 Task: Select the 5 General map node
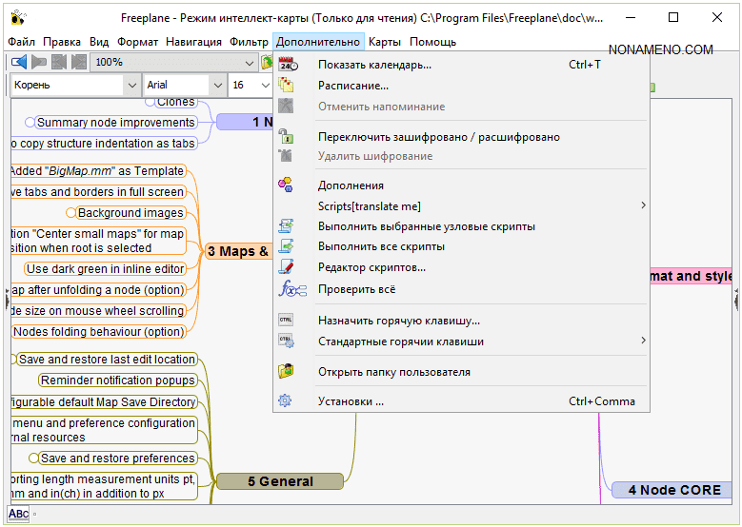[279, 481]
